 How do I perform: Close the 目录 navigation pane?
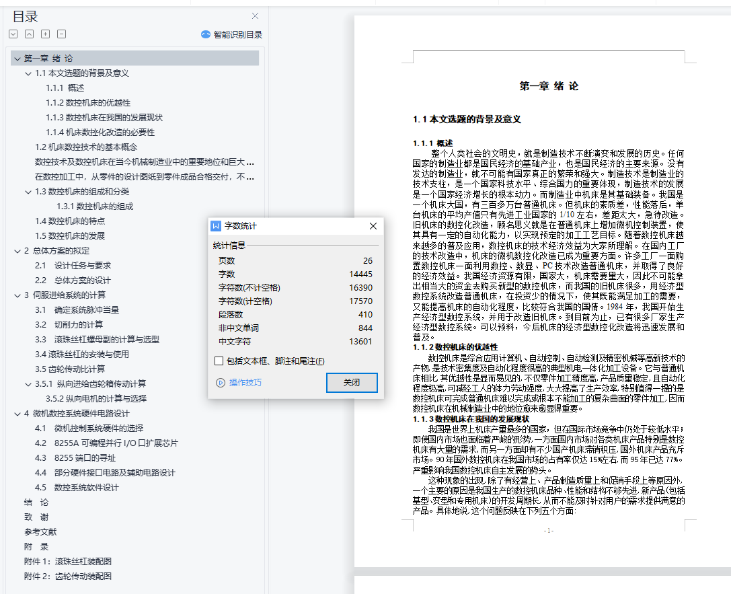[x=255, y=16]
